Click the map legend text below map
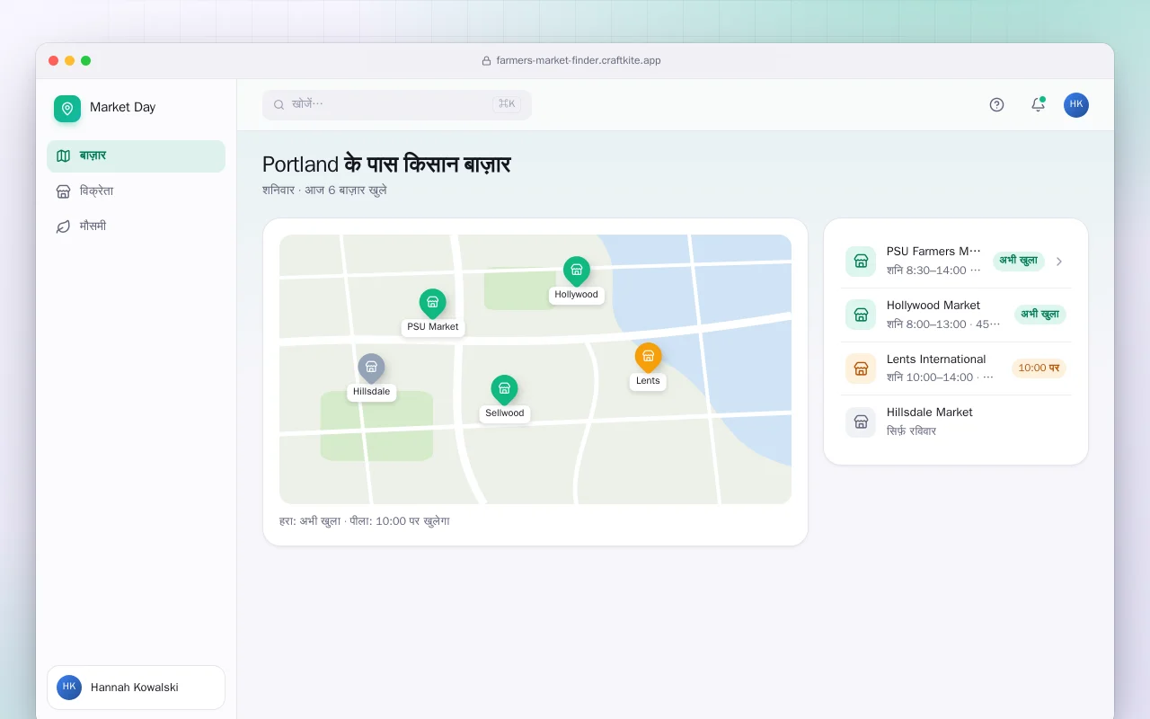The width and height of the screenshot is (1150, 719). point(365,521)
